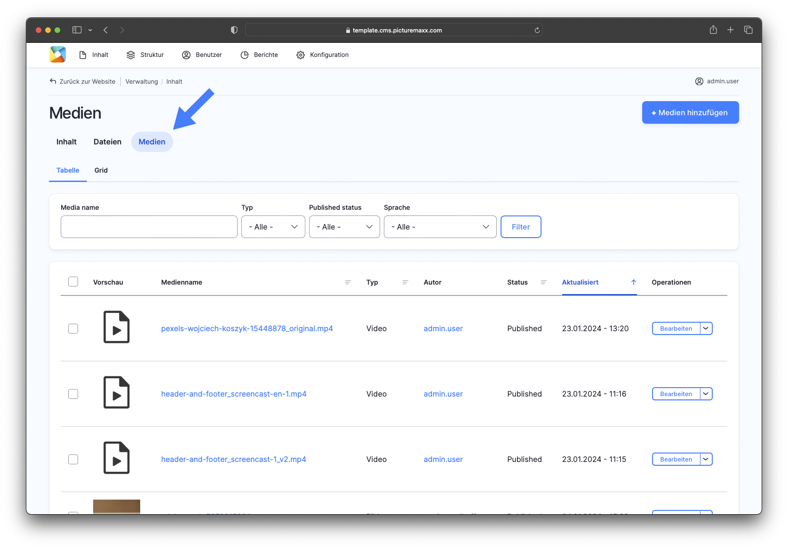
Task: Open header-and-footer_screencast-en-1.mp4 link
Action: [234, 394]
